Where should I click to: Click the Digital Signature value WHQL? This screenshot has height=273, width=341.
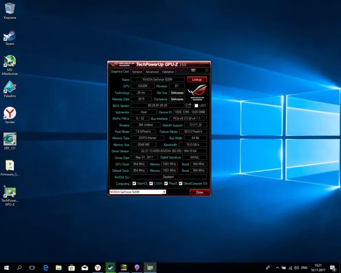tap(195, 157)
